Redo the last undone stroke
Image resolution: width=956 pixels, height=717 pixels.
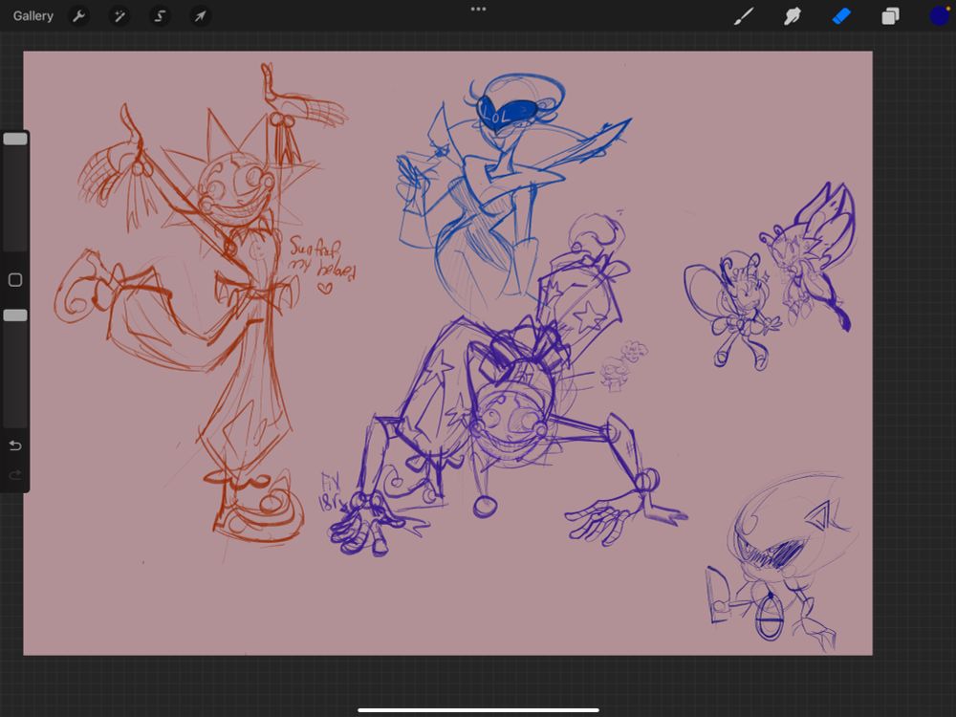[15, 475]
